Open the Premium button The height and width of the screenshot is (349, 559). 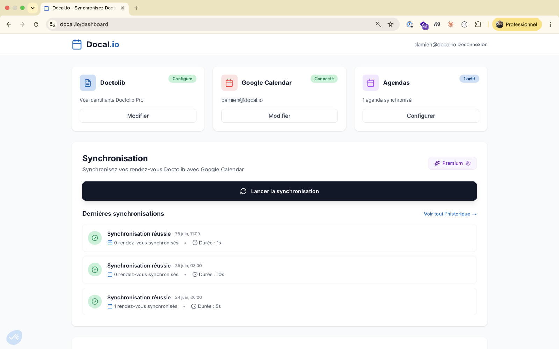pos(452,163)
